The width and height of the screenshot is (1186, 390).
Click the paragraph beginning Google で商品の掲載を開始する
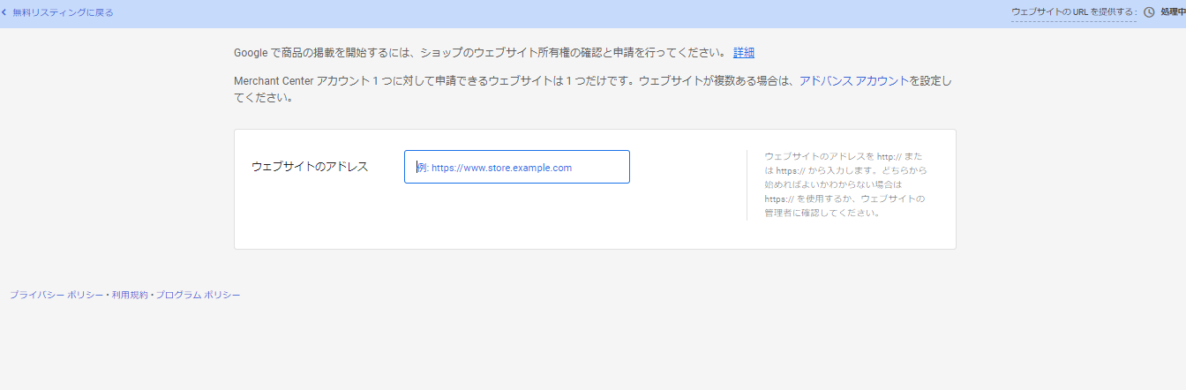click(482, 53)
